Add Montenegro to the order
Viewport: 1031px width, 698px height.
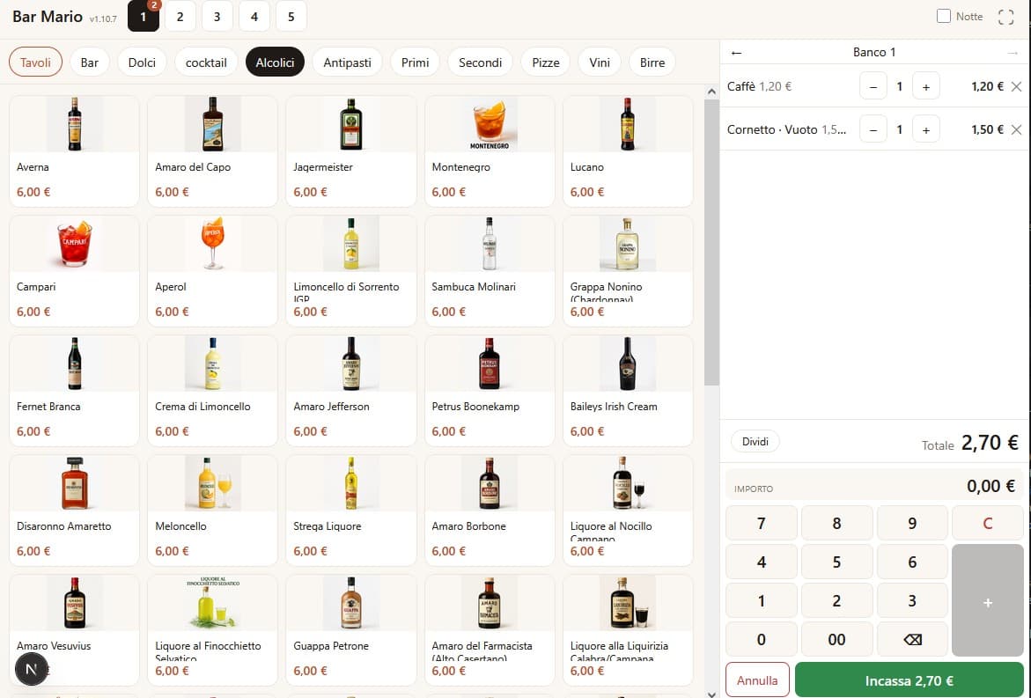(490, 151)
